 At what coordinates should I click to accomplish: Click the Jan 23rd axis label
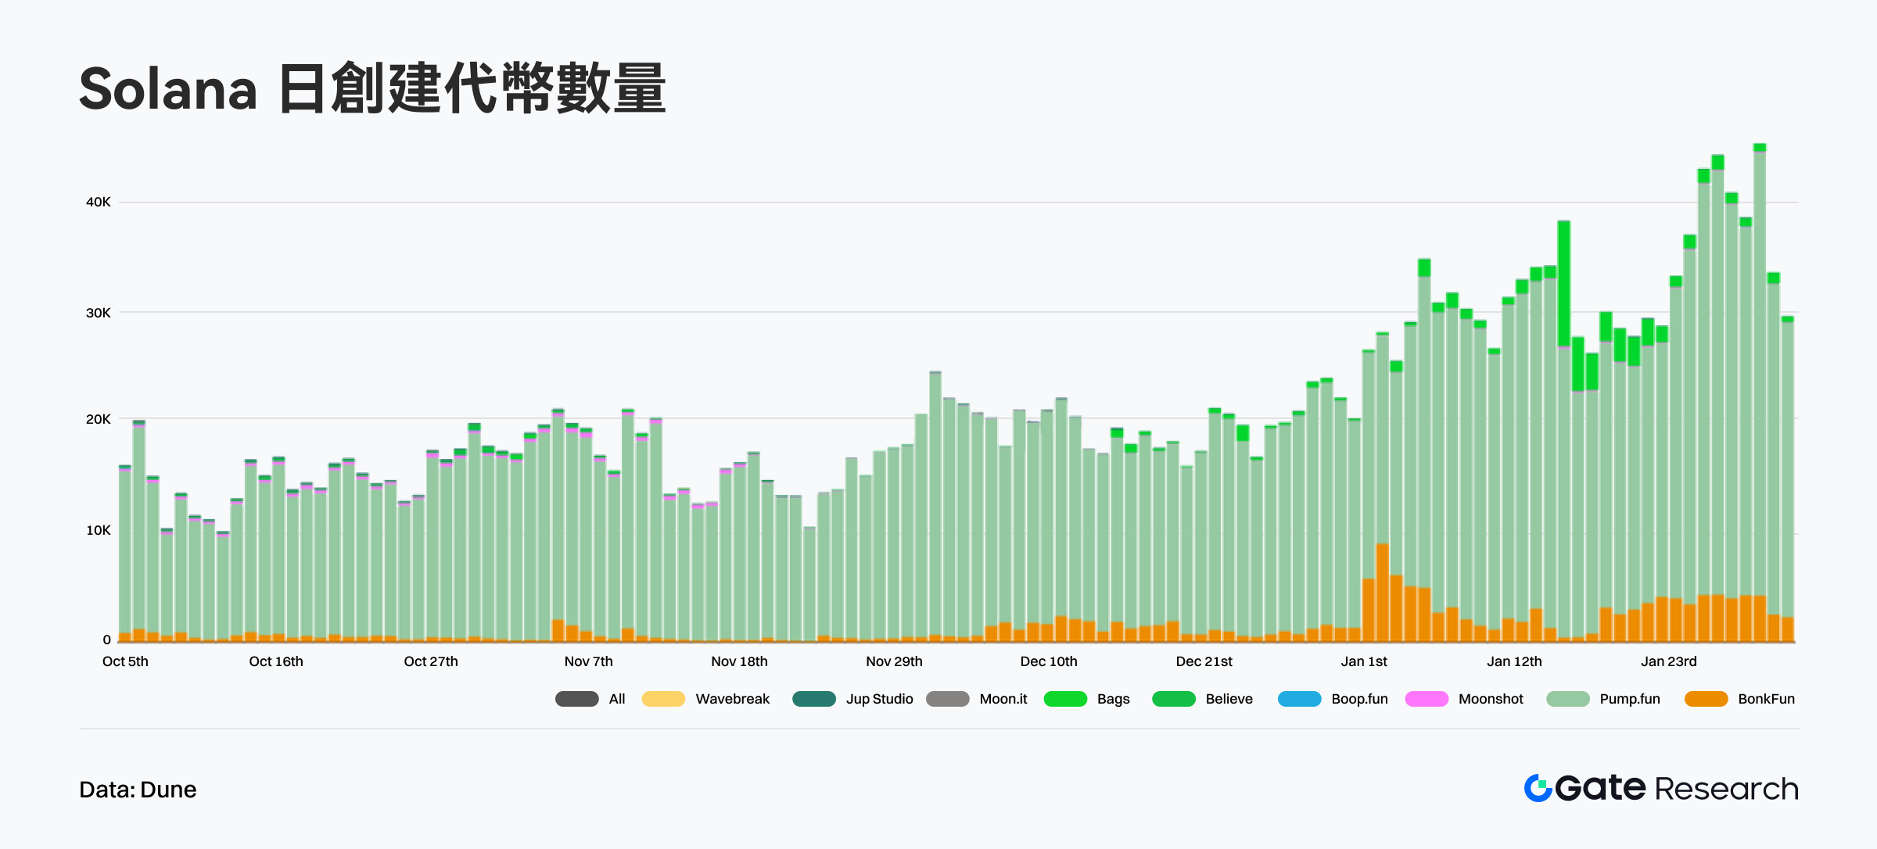point(1668,661)
